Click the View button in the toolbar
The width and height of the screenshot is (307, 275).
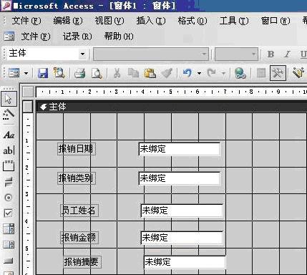(14, 73)
